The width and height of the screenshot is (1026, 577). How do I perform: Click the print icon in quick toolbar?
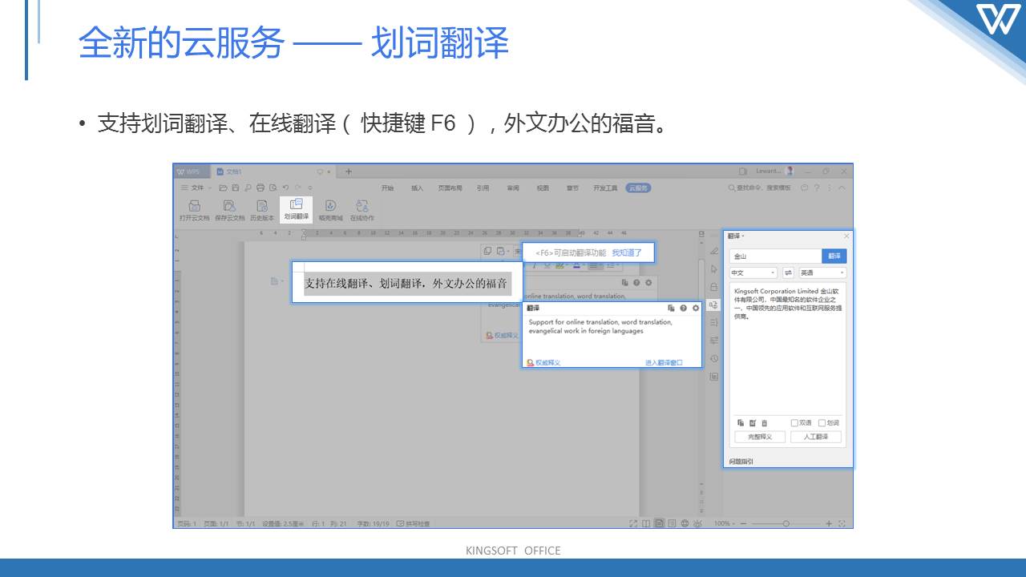coord(261,188)
